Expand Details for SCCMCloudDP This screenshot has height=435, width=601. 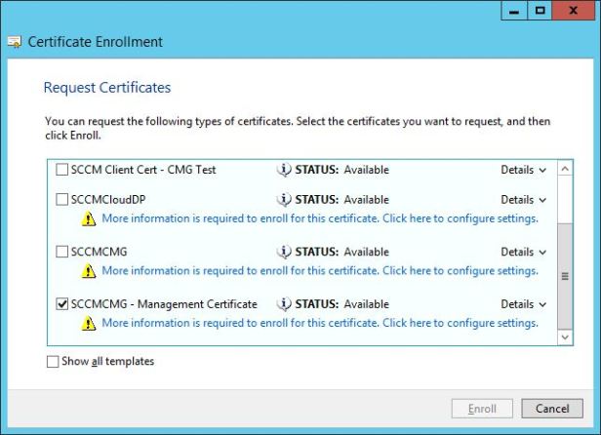[x=524, y=200]
